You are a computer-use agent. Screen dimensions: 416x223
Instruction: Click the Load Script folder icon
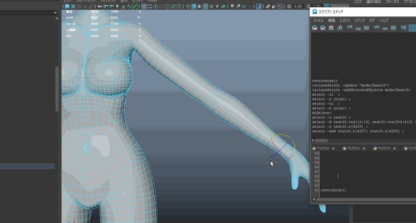pyautogui.click(x=315, y=28)
